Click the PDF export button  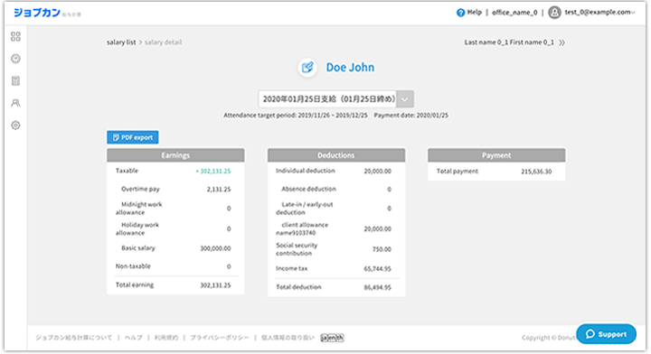coord(132,137)
